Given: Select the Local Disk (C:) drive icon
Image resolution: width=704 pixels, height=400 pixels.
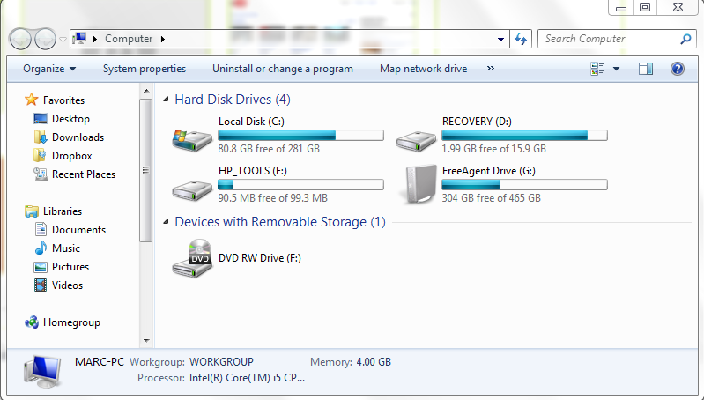Looking at the screenshot, I should tap(192, 139).
